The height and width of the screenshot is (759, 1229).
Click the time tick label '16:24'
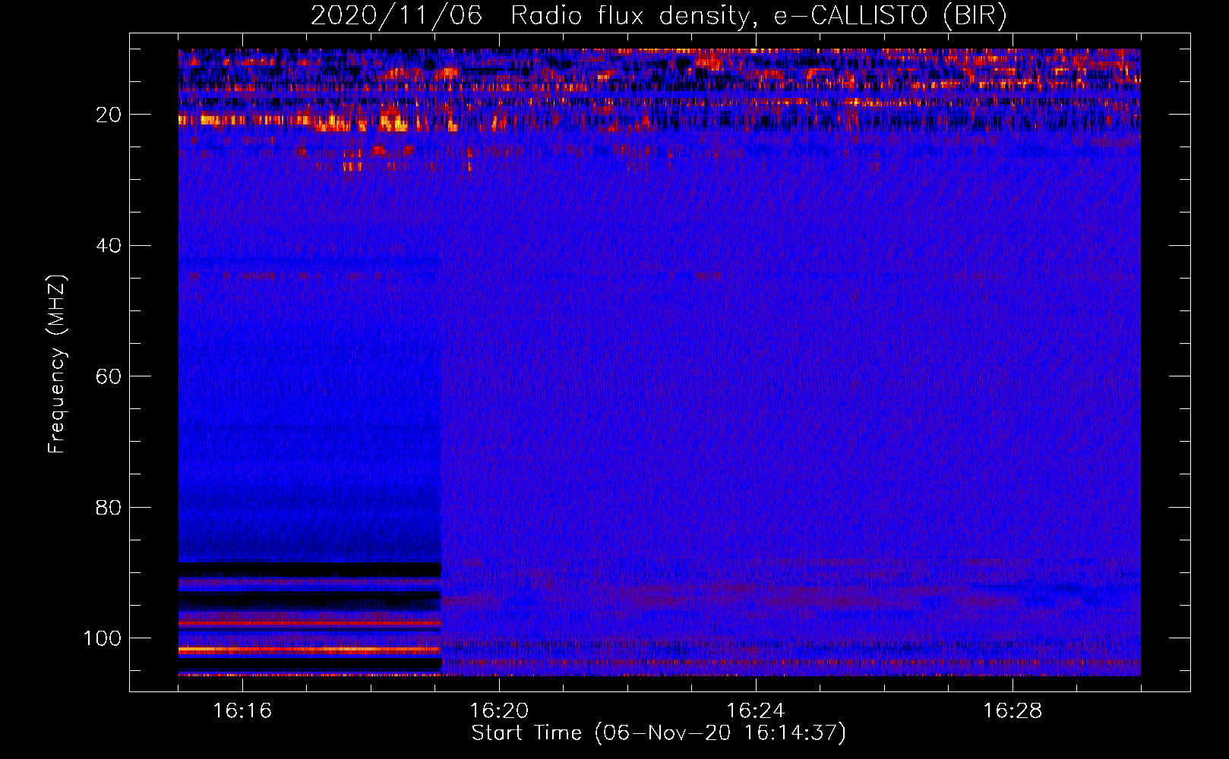click(756, 711)
